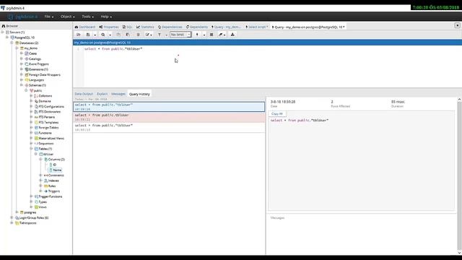
Task: Switch to the Select script tab
Action: 257,27
